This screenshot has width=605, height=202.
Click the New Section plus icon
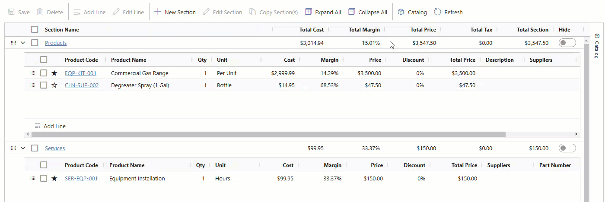[158, 12]
